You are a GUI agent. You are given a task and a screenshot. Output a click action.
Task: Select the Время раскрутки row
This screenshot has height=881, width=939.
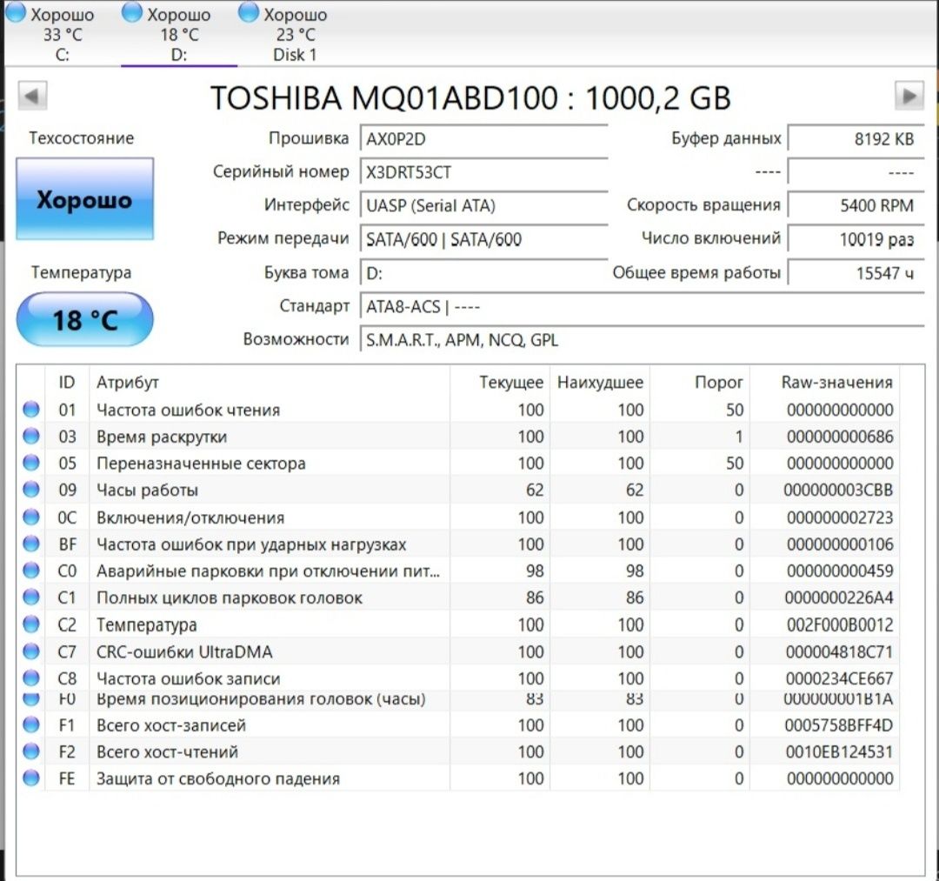[x=458, y=436]
